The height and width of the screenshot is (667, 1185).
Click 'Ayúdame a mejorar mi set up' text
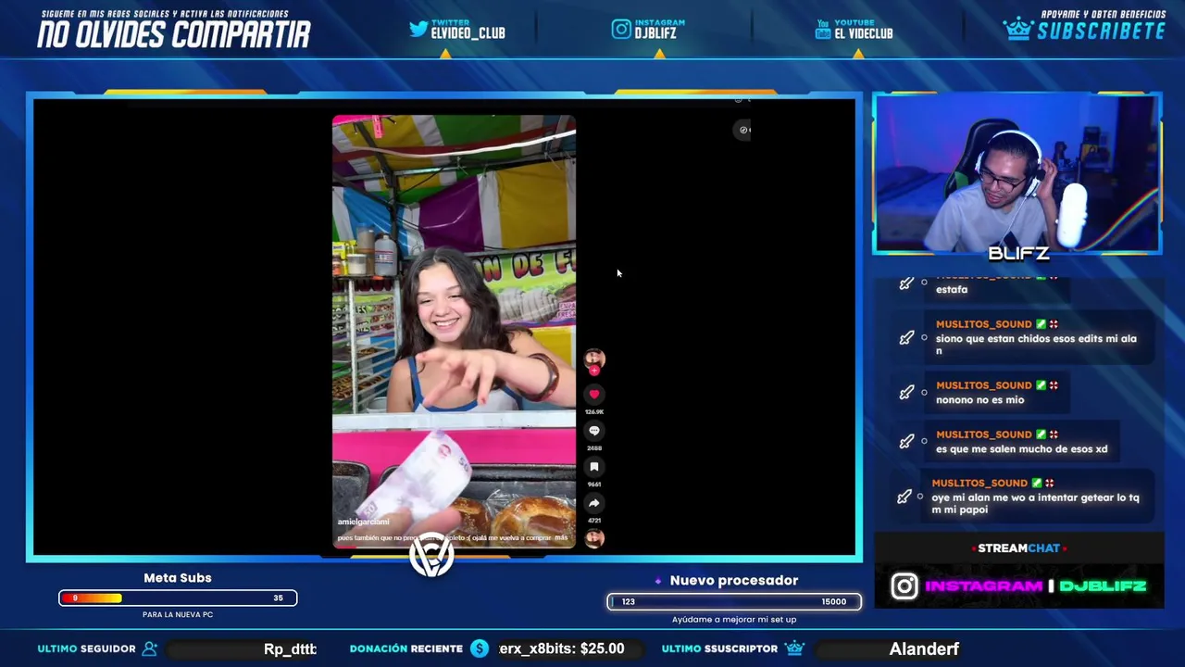pos(734,620)
